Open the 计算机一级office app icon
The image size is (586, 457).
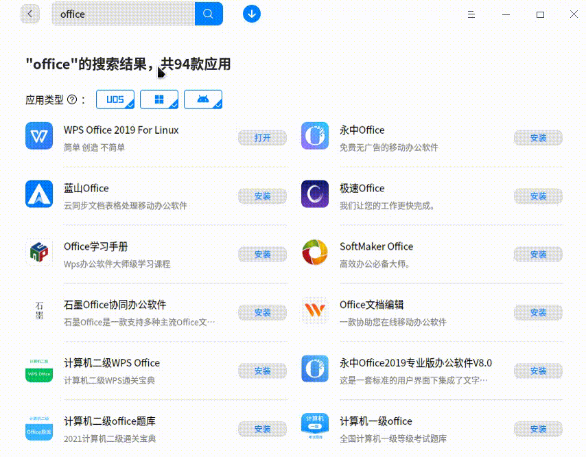click(x=315, y=427)
